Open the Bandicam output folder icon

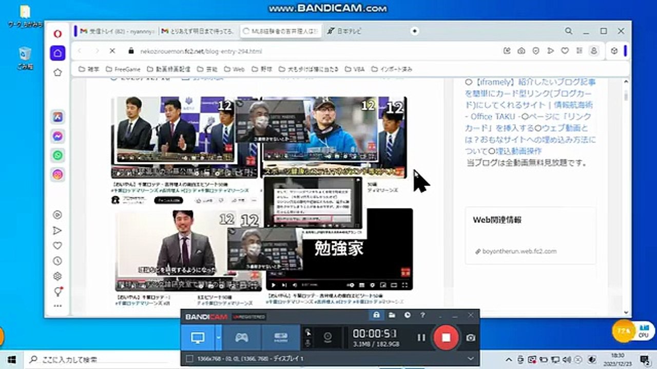pos(391,315)
